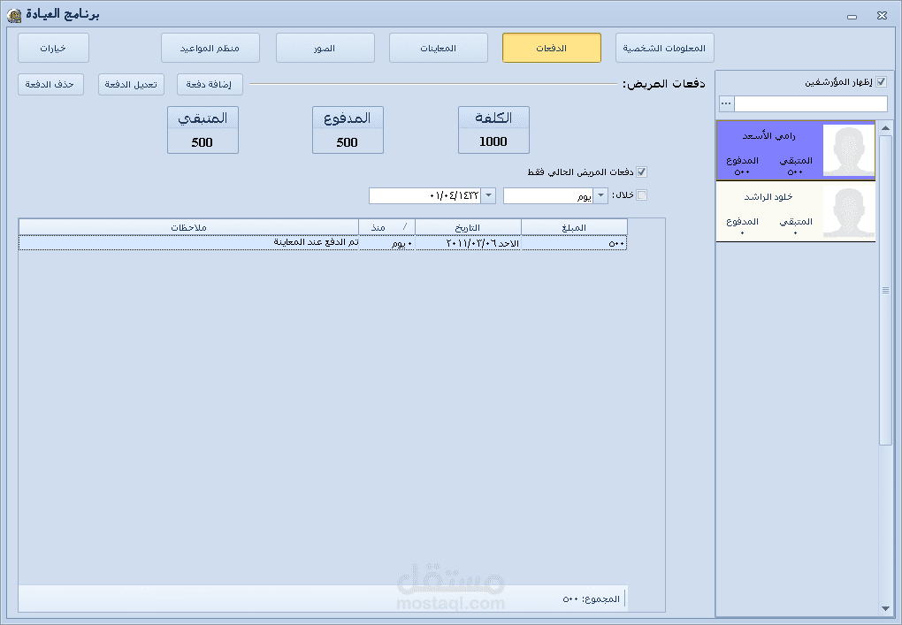Click the دفعات المريض section heading

(x=664, y=84)
